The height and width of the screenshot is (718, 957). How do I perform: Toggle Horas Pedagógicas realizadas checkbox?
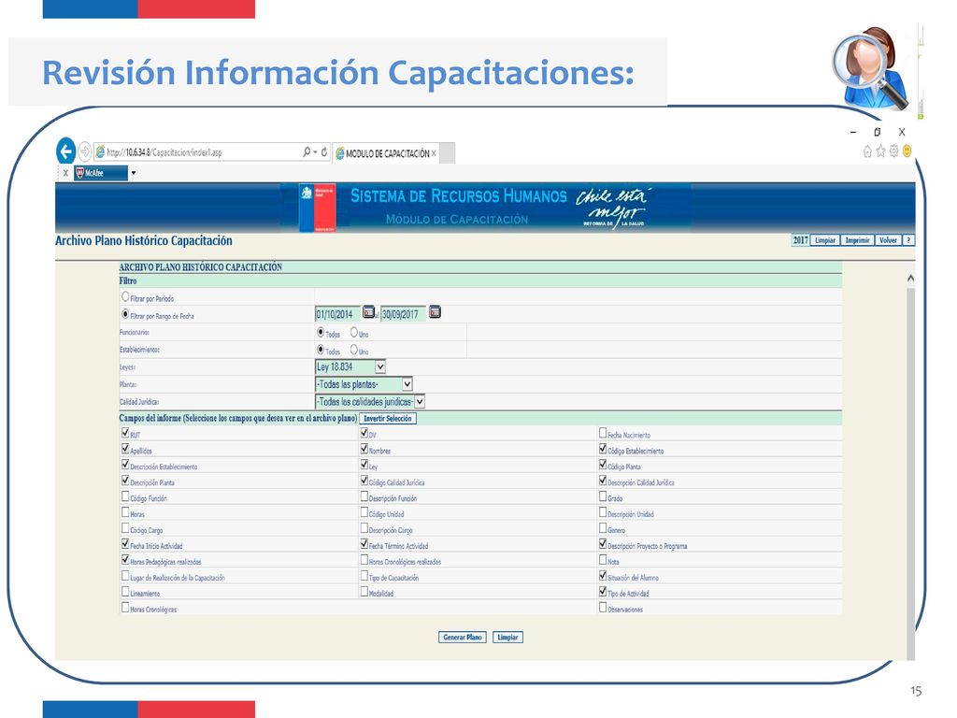point(125,560)
